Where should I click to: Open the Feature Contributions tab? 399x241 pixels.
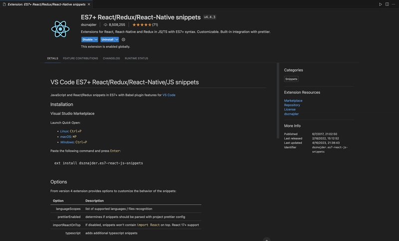tap(80, 58)
